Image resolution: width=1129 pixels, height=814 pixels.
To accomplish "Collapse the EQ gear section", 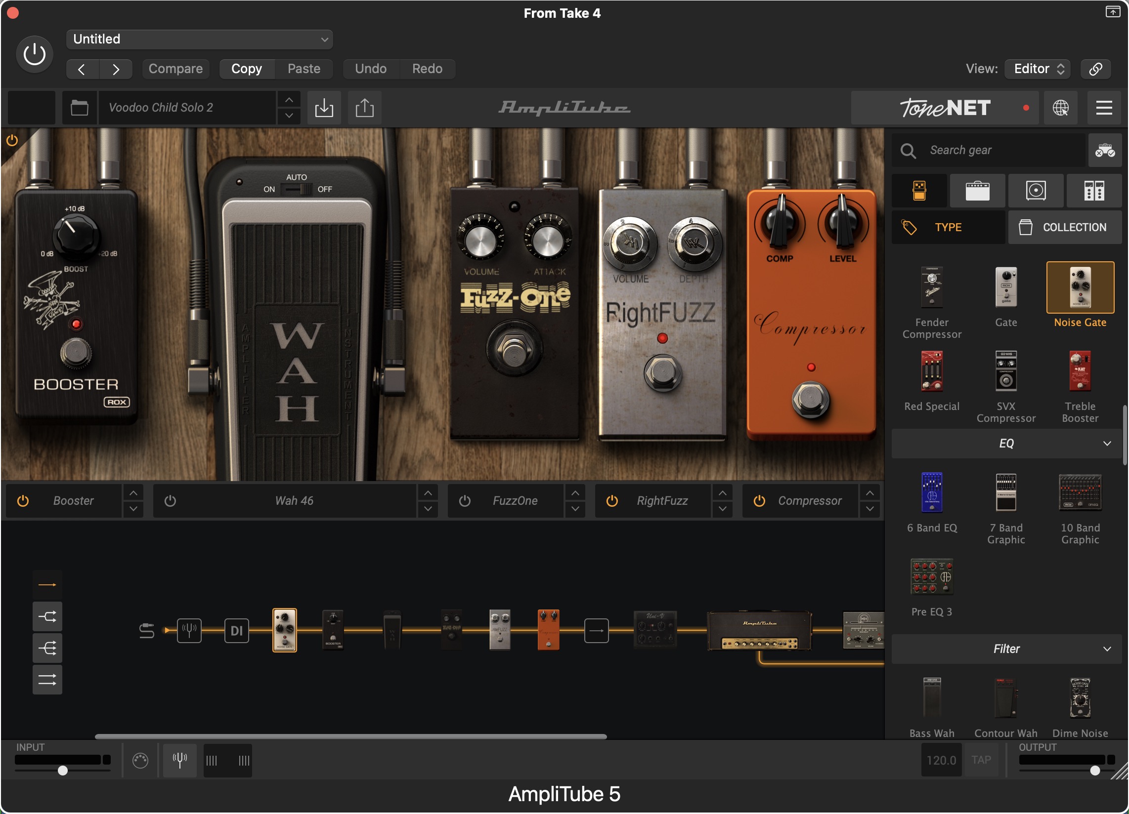I will [x=1006, y=444].
